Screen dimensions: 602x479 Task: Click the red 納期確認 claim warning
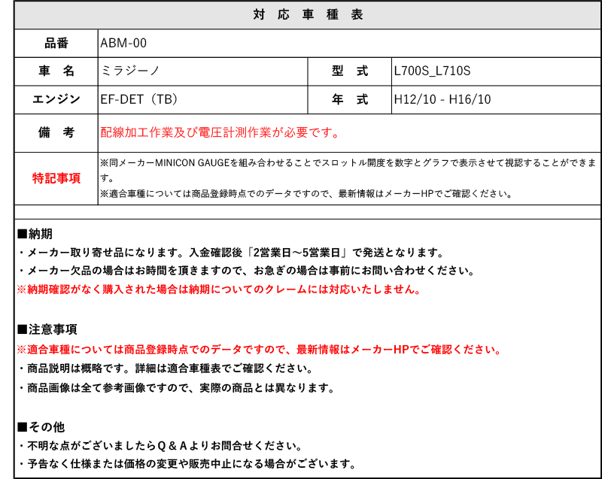coord(218,290)
